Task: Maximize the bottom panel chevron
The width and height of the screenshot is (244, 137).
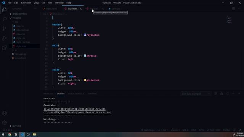Action: click(x=233, y=94)
